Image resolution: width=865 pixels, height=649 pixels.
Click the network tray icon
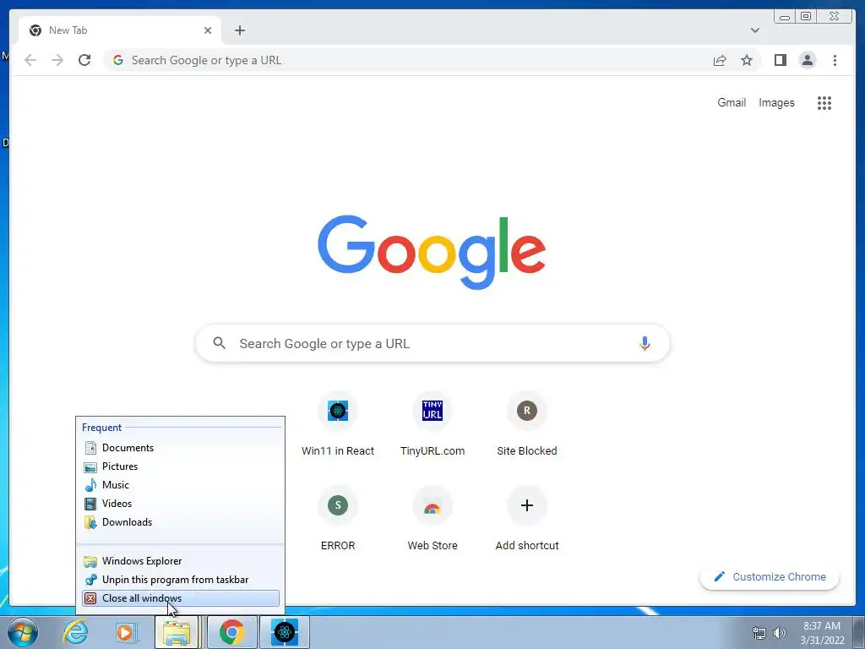pos(759,633)
